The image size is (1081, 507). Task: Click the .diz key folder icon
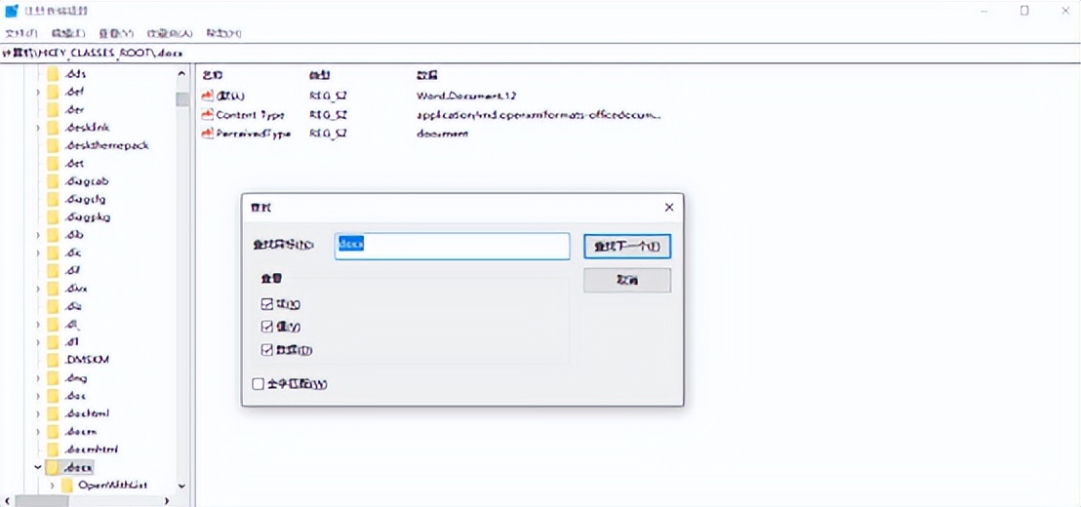53,306
